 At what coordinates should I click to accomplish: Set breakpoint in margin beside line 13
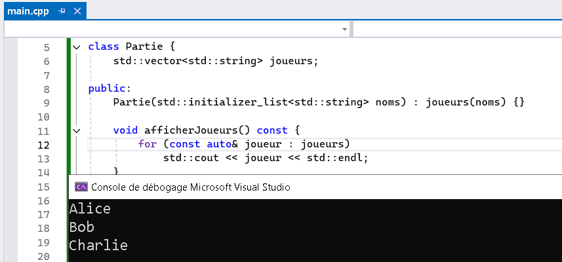coord(10,159)
